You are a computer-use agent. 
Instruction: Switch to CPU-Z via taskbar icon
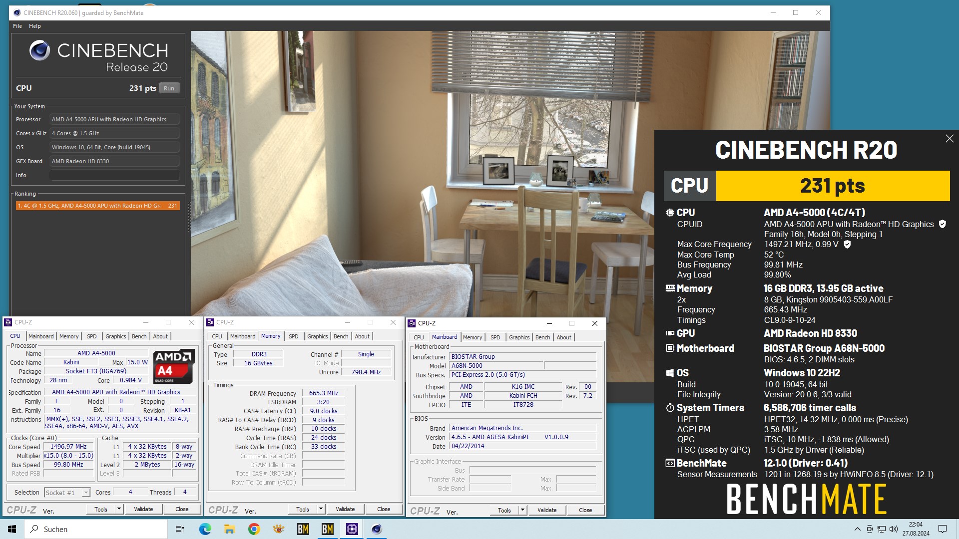(352, 529)
